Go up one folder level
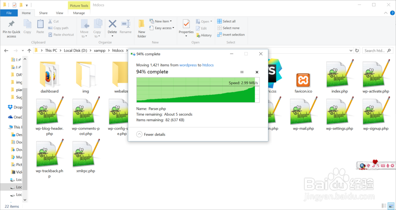 (x=29, y=51)
